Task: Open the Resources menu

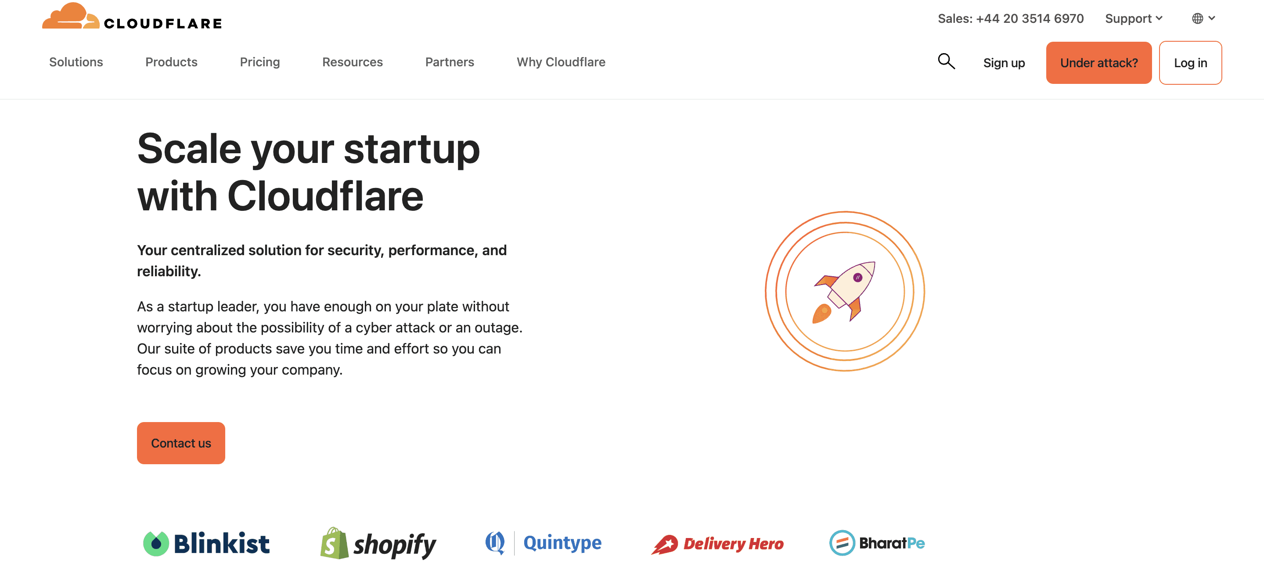Action: (x=352, y=62)
